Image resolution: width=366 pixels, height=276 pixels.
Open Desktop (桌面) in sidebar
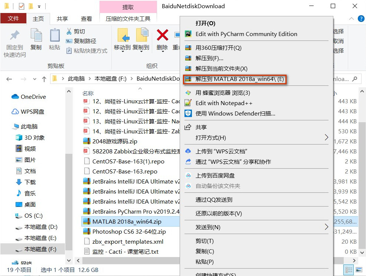(26, 205)
